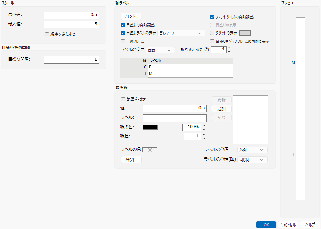The height and width of the screenshot is (229, 321).
Task: Click the 最大値 input field
Action: point(72,24)
